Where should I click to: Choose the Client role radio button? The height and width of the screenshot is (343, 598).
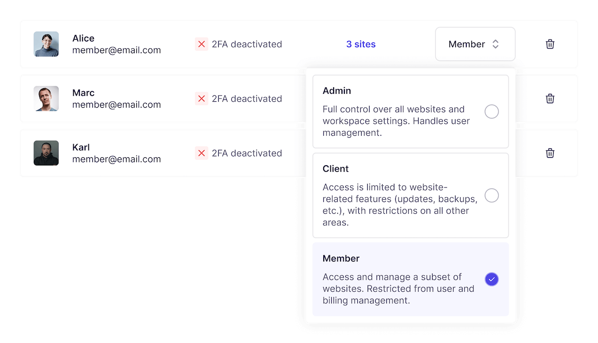point(491,196)
